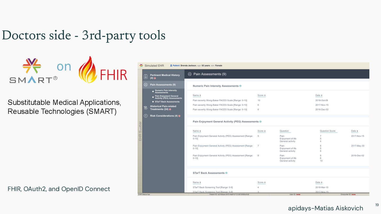Click red alert badge on Risk Considerations
381x214 pixels.
click(x=179, y=116)
